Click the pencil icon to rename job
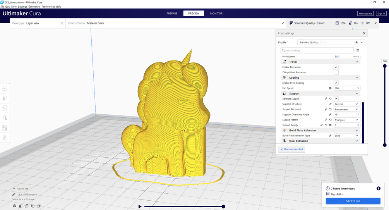This screenshot has width=389, height=210. 14,195
